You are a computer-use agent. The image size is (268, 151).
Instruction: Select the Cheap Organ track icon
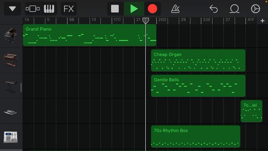click(10, 60)
